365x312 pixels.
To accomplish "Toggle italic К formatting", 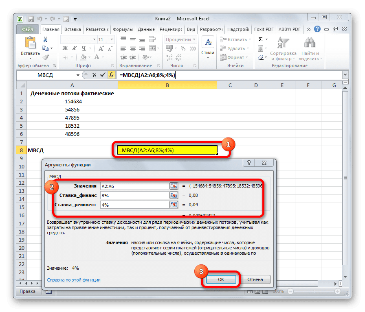I will (x=74, y=48).
